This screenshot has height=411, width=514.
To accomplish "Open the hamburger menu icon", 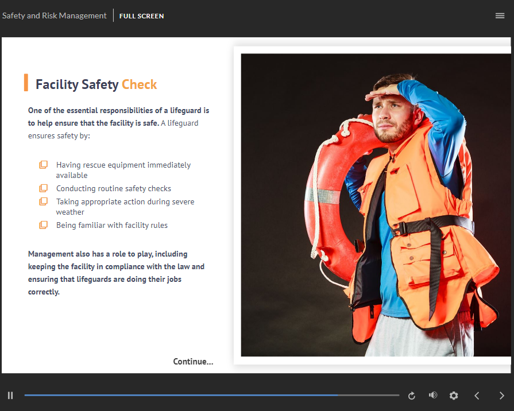I will tap(500, 15).
